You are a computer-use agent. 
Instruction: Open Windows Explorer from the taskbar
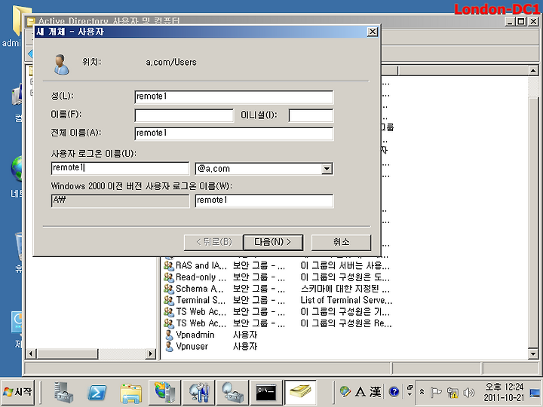(130, 393)
